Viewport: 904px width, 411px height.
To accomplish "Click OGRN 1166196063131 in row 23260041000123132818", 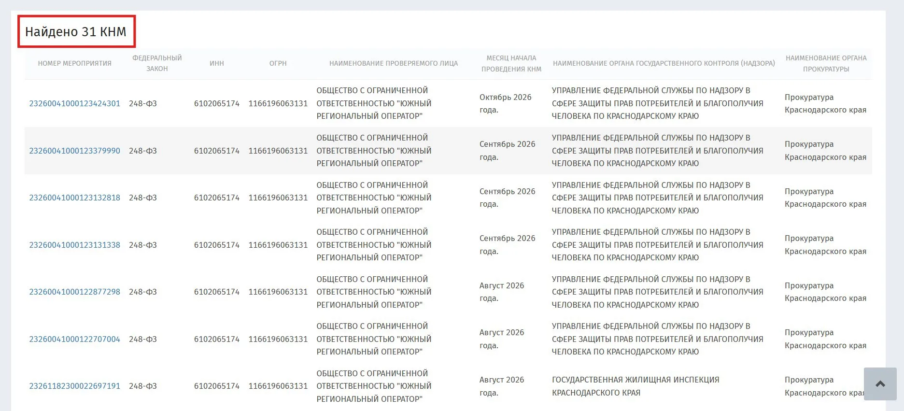I will click(278, 198).
